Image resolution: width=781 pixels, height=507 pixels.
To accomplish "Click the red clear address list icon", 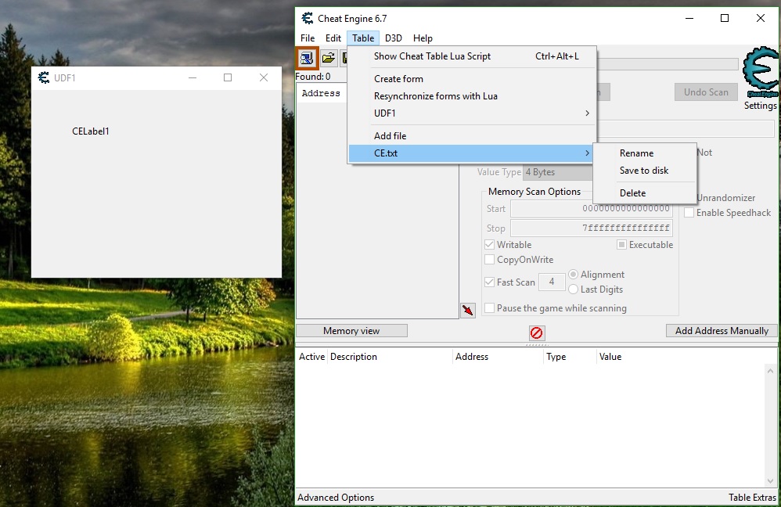I will click(536, 333).
